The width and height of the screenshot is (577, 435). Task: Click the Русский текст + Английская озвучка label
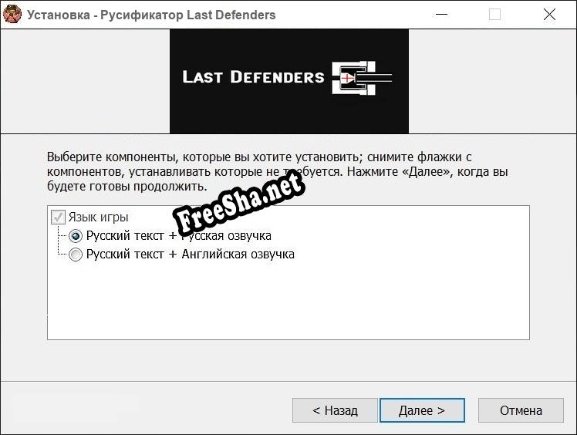(191, 255)
